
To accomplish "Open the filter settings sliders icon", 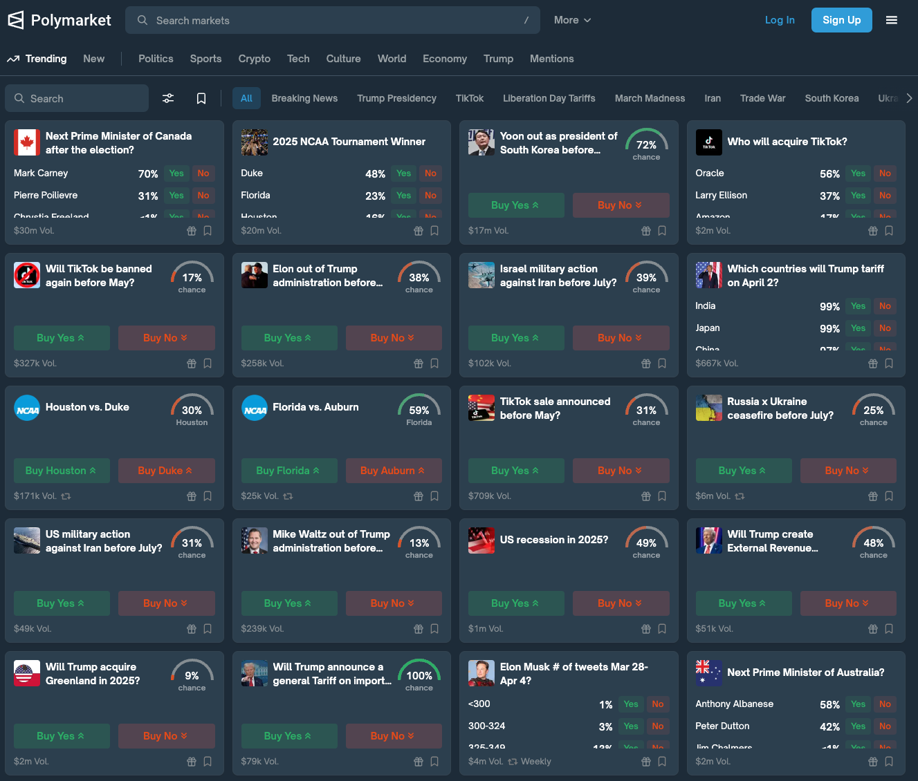I will pyautogui.click(x=168, y=98).
